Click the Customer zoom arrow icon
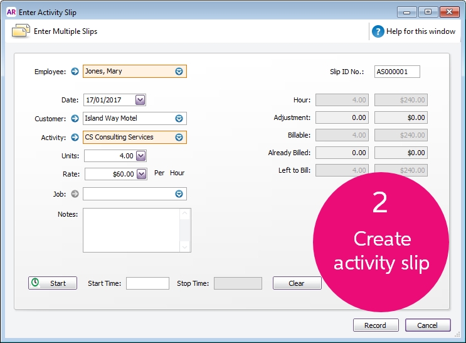The width and height of the screenshot is (466, 343). coord(75,119)
